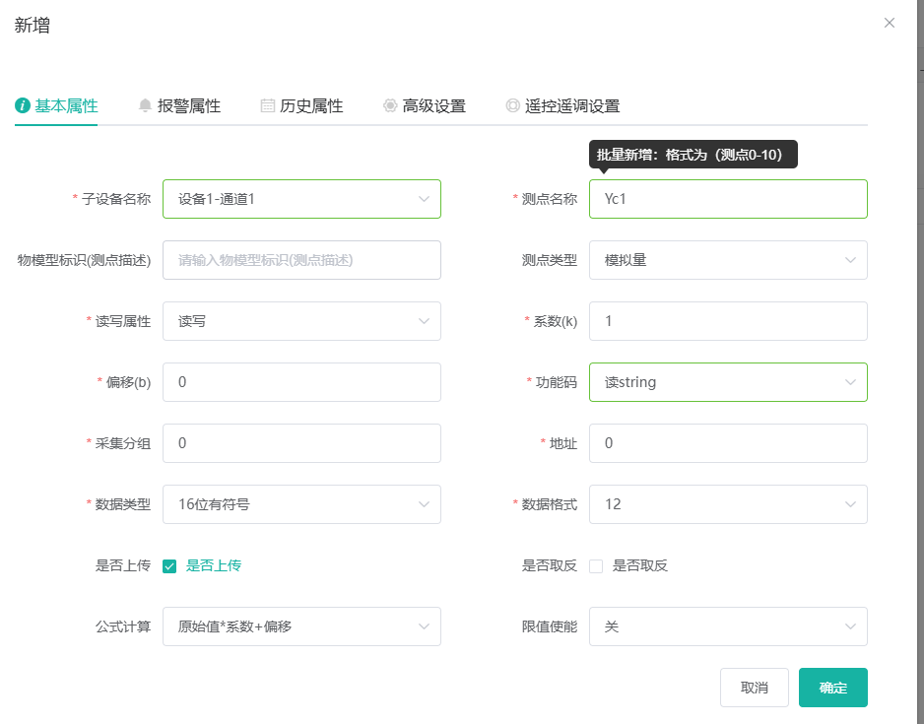
Task: Click the 取消 button
Action: (755, 688)
